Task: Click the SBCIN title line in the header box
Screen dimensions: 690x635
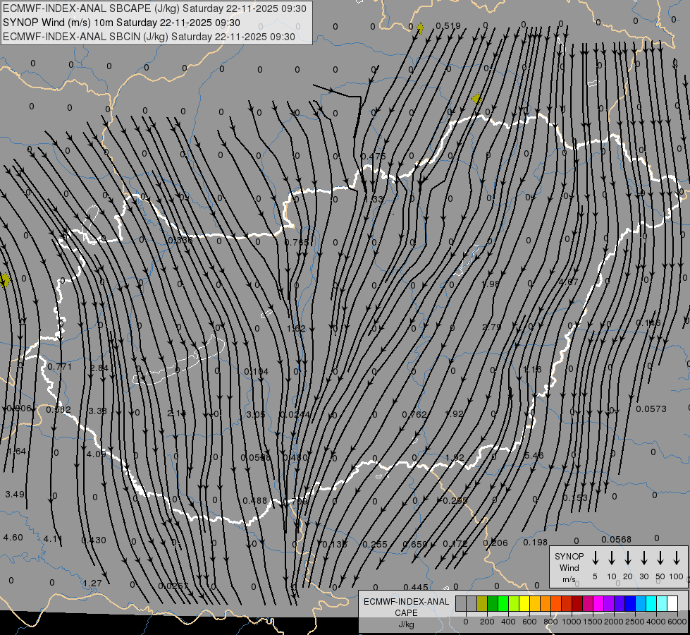Action: 149,37
